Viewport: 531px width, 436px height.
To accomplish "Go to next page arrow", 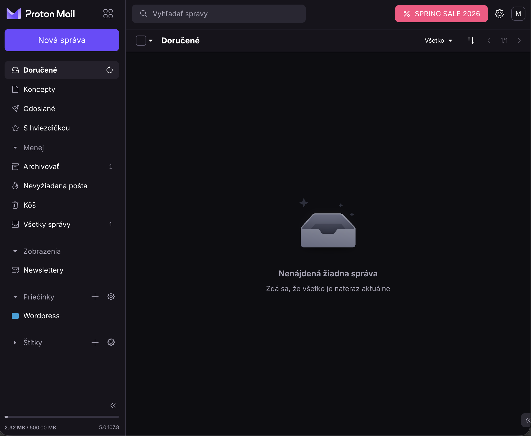I will pos(519,41).
